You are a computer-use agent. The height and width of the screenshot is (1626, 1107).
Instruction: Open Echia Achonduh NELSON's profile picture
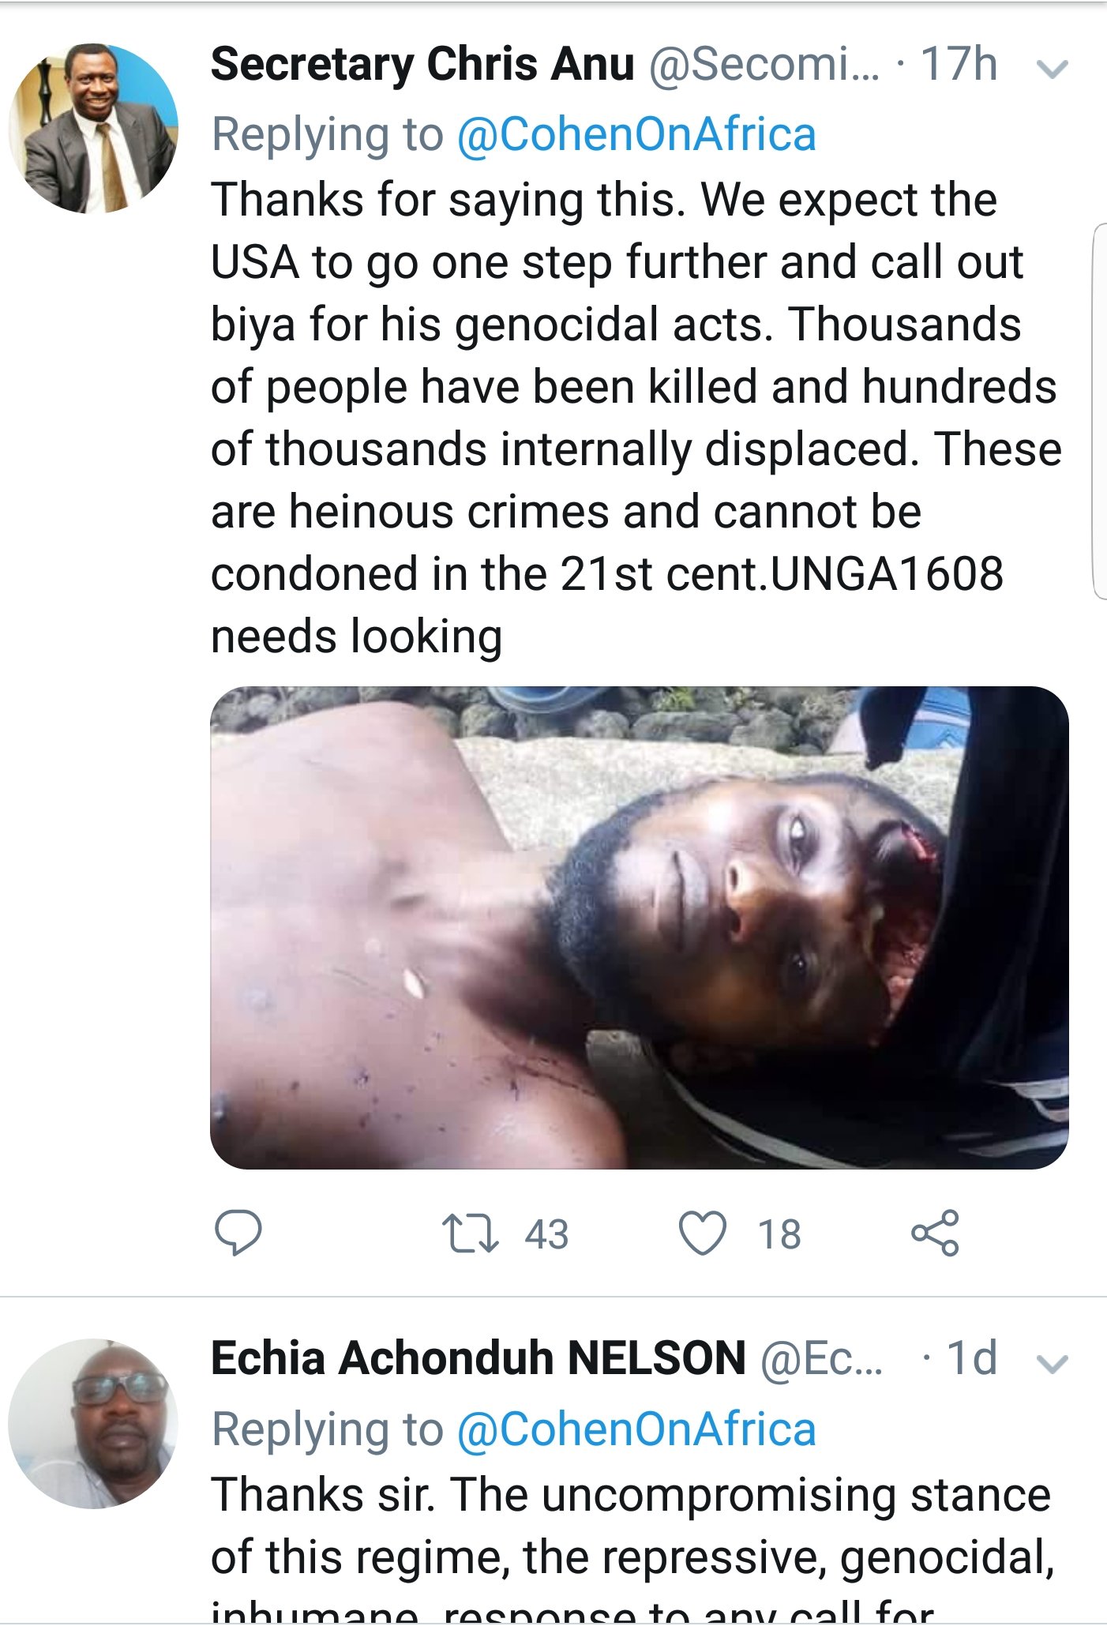coord(93,1423)
